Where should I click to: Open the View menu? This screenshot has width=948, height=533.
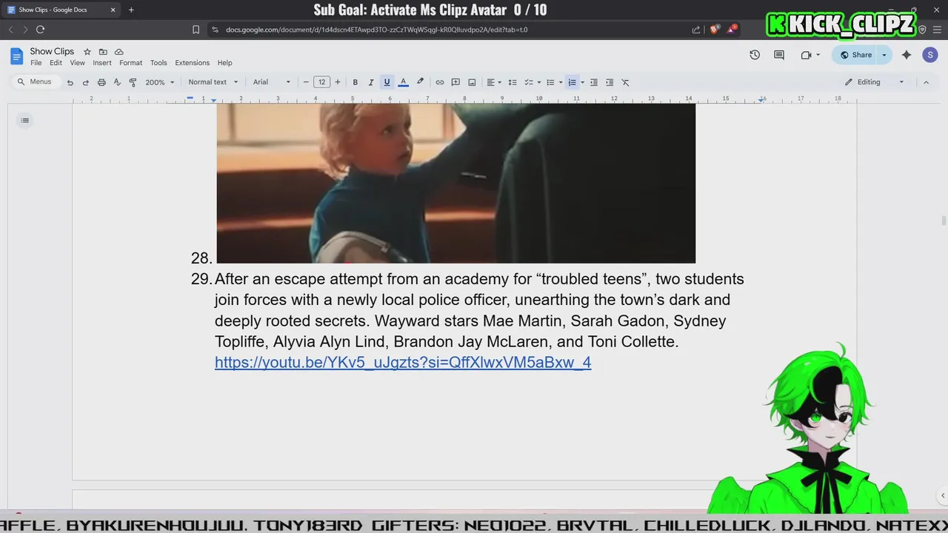coord(77,63)
